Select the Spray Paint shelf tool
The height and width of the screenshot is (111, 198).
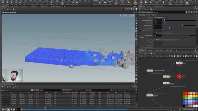pos(52,3)
